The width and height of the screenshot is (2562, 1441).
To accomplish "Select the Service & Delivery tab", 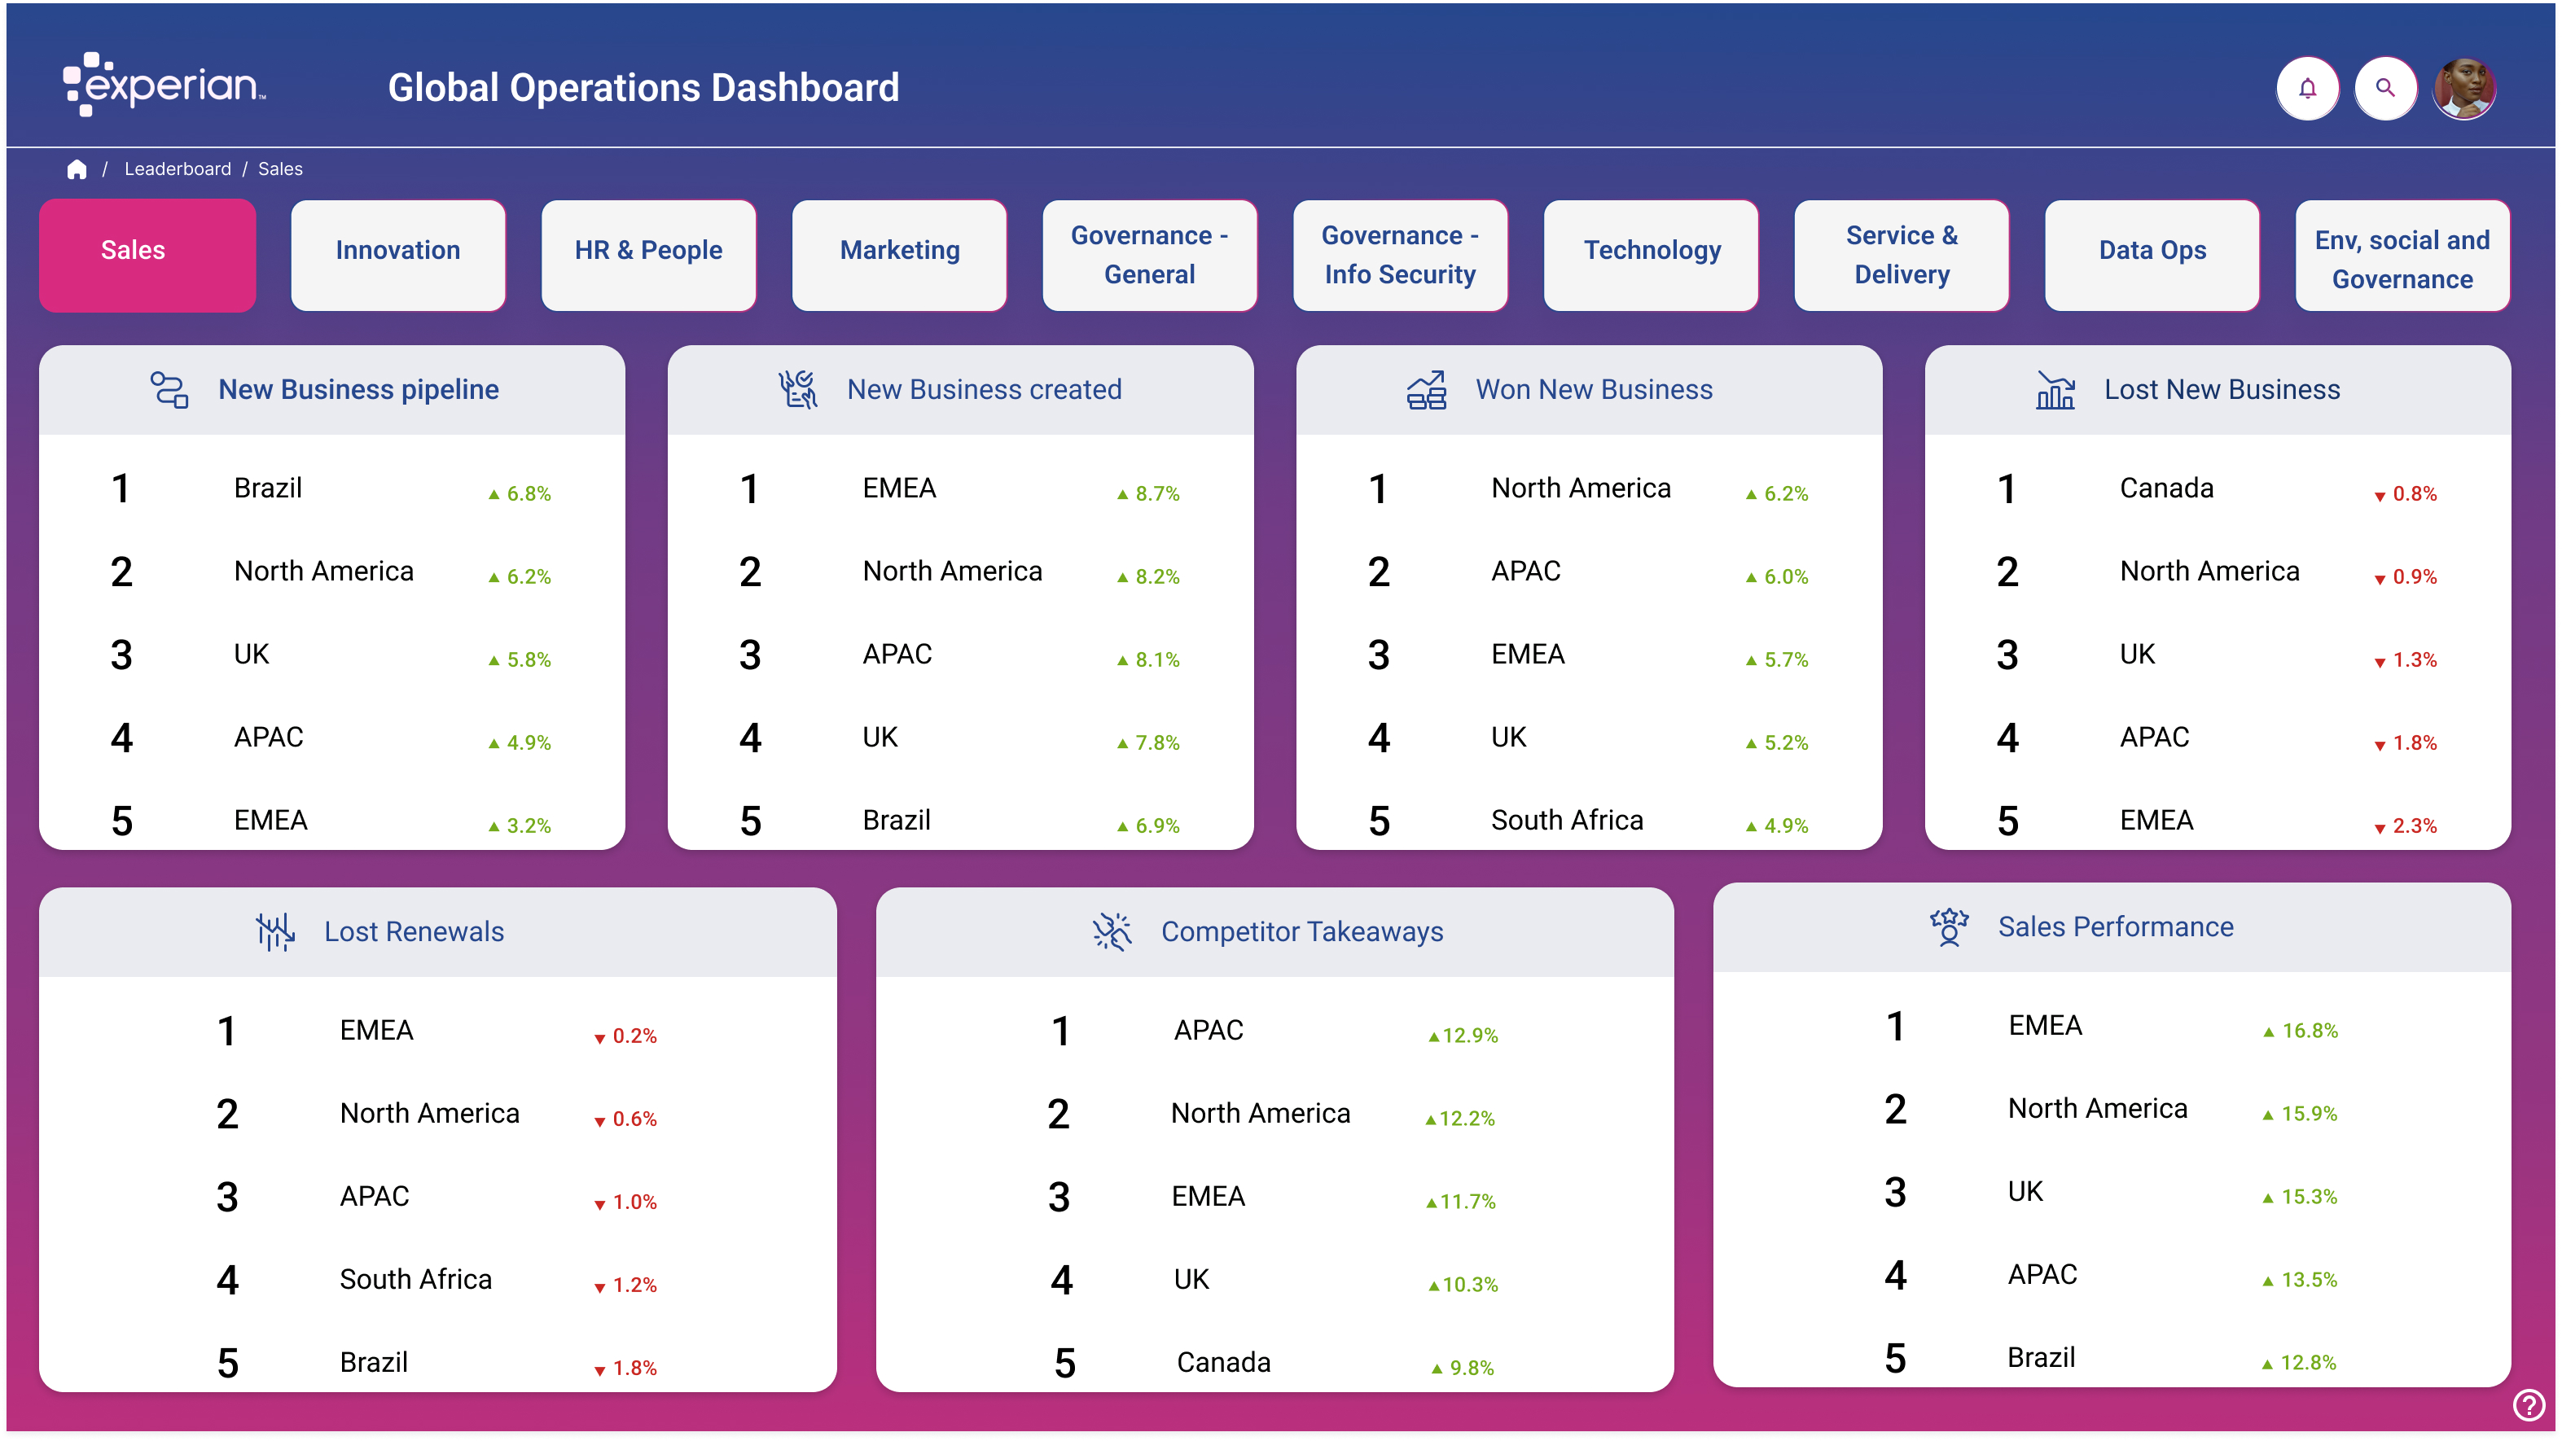I will point(1901,255).
